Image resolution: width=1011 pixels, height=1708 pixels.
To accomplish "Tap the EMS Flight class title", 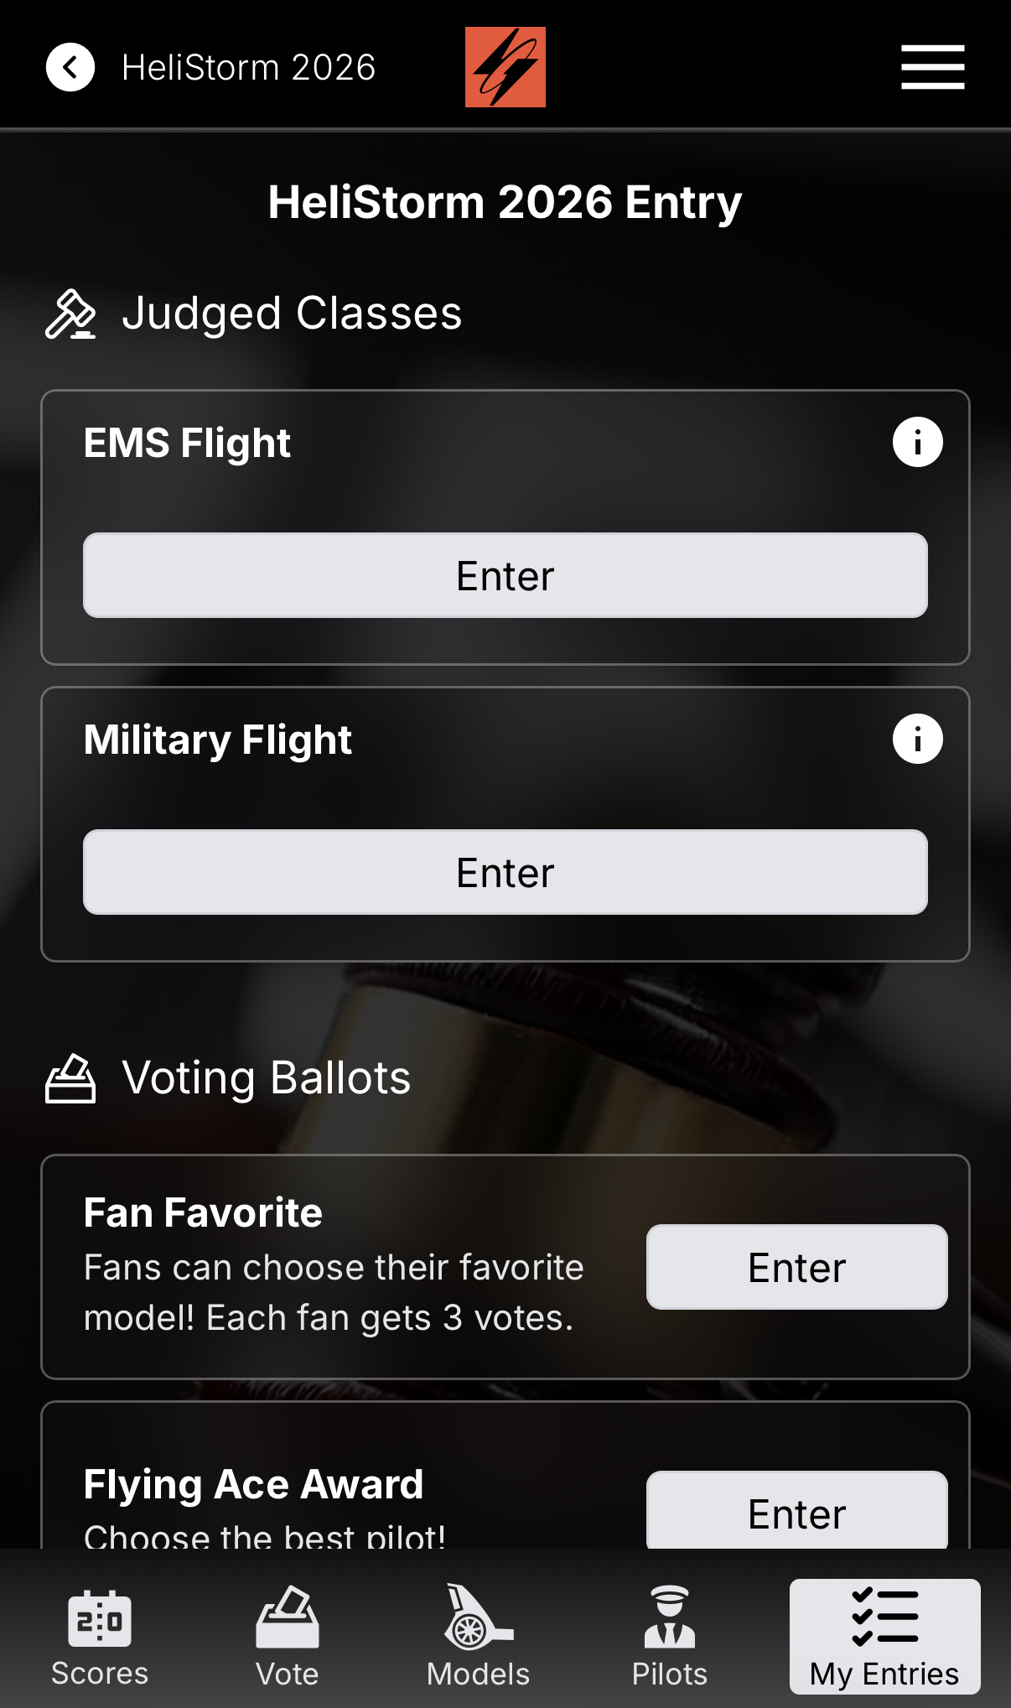I will coord(187,443).
